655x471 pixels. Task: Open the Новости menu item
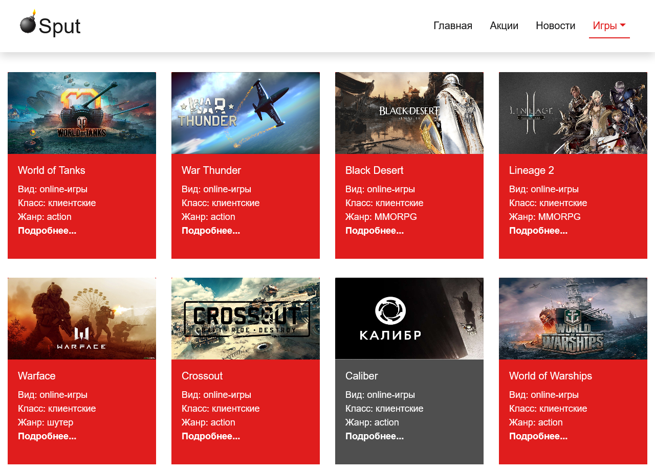pos(555,26)
